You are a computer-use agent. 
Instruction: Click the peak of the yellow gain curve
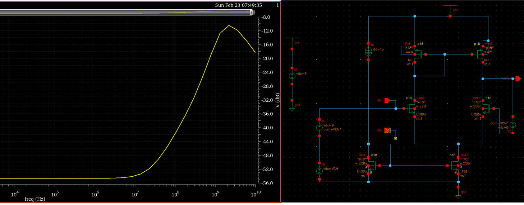tap(229, 25)
